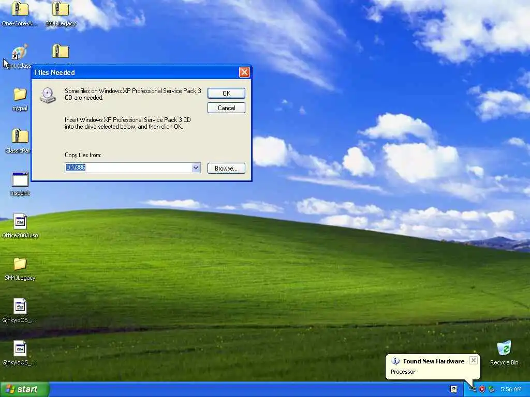The height and width of the screenshot is (397, 530).
Task: Click the taskbar help question-mark icon
Action: tap(453, 389)
